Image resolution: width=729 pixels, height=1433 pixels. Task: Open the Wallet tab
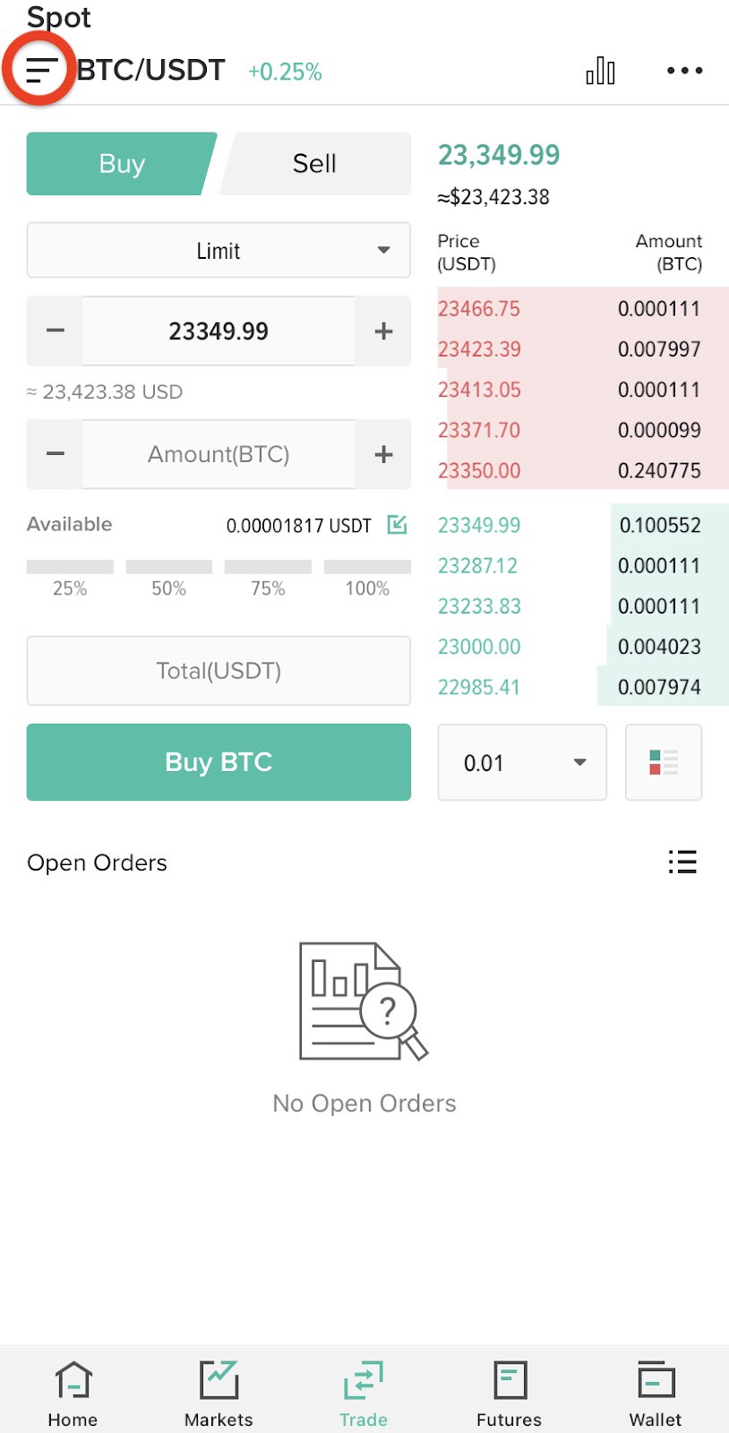[x=656, y=1393]
